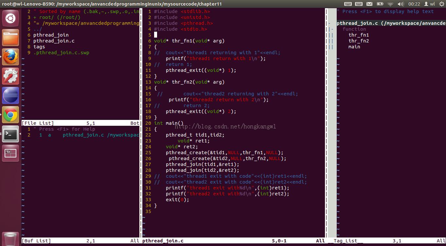Click pthread_join(tid1,&ret1) line
Viewport: 446px width, 246px height.
click(202, 164)
